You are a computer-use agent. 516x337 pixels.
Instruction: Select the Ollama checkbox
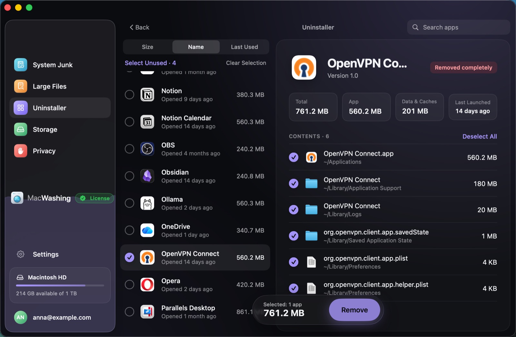pos(129,203)
